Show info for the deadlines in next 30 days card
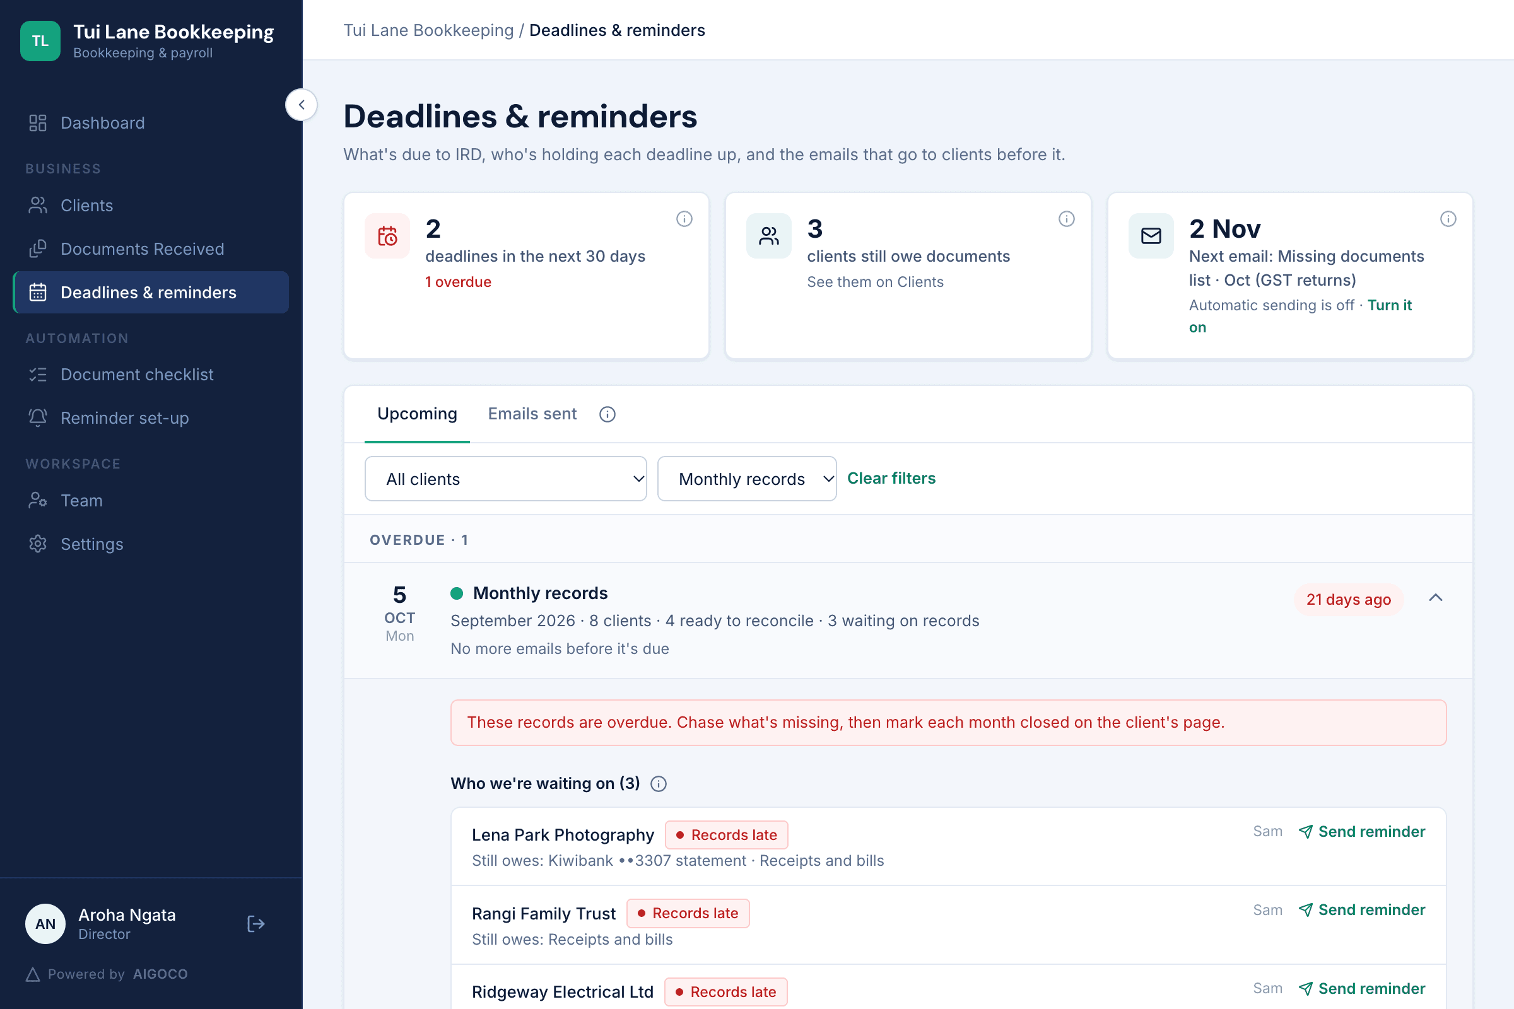 point(684,219)
